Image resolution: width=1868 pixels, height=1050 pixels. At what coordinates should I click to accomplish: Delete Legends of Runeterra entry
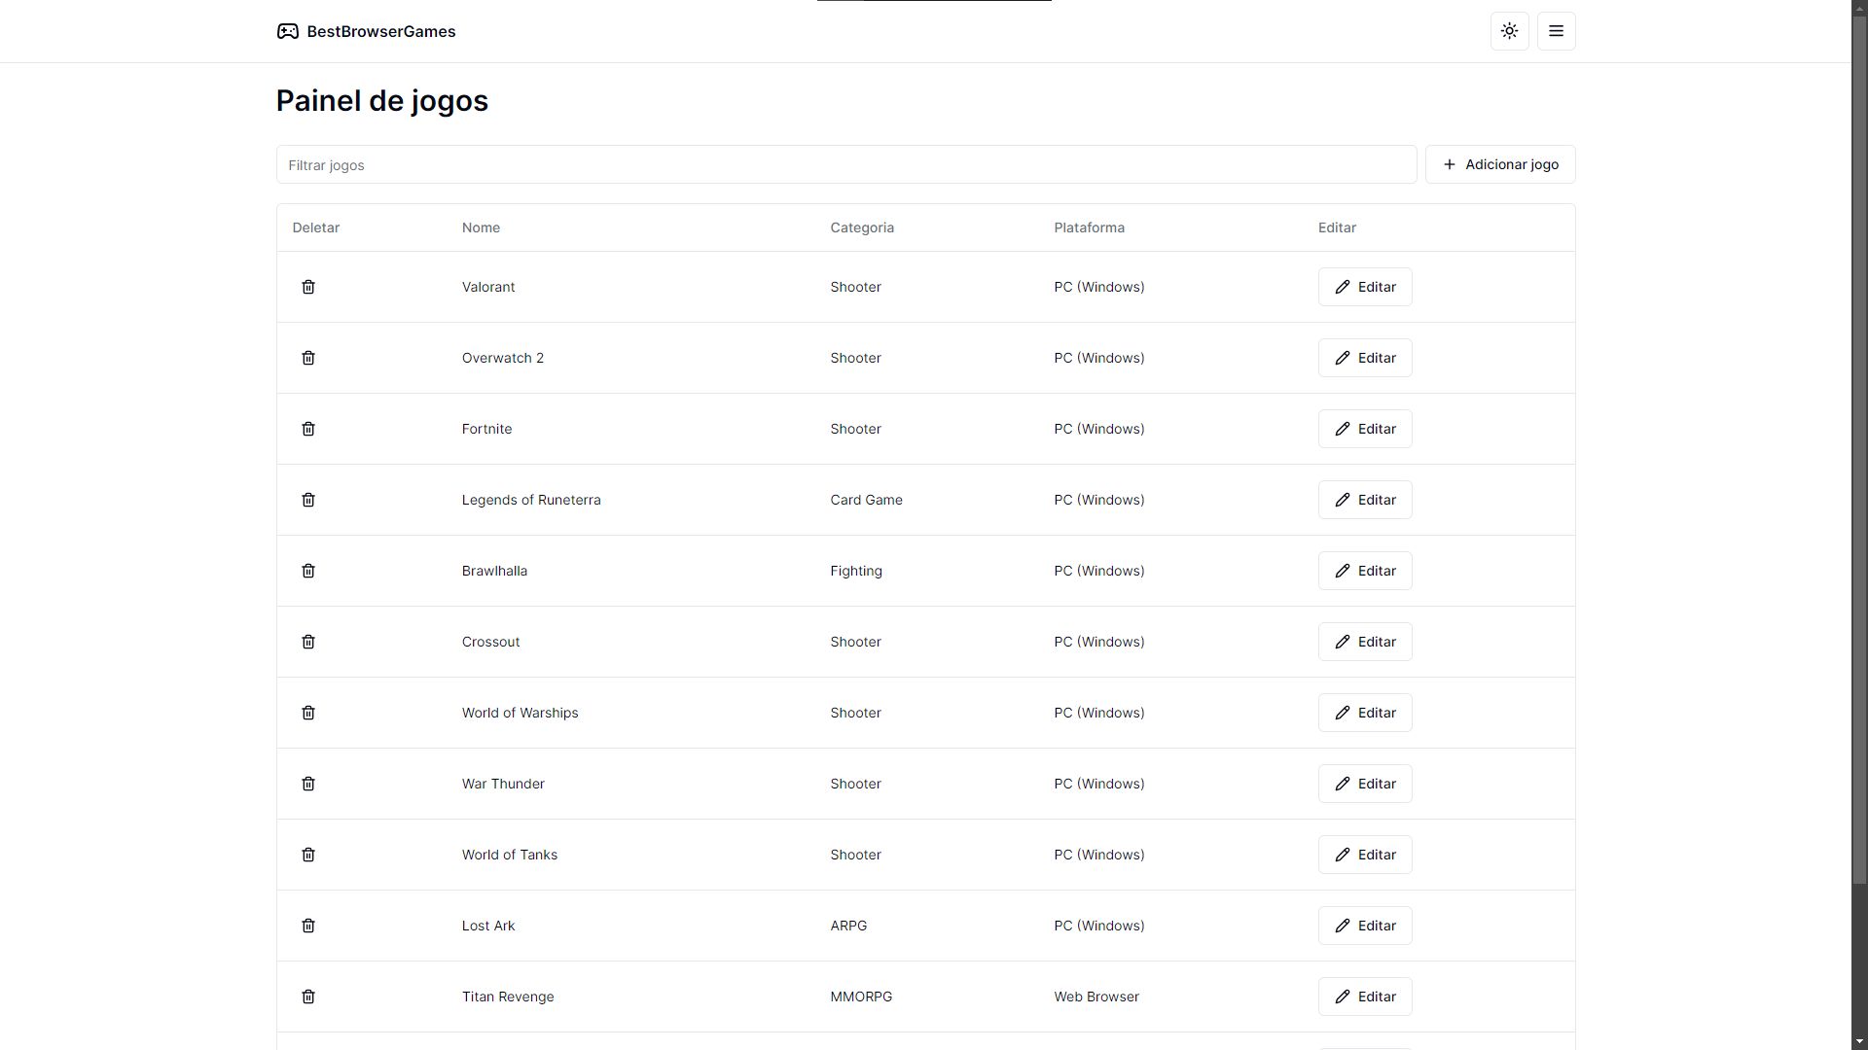click(308, 500)
